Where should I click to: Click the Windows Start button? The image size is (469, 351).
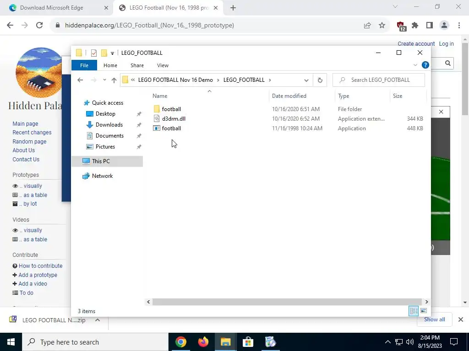(11, 342)
